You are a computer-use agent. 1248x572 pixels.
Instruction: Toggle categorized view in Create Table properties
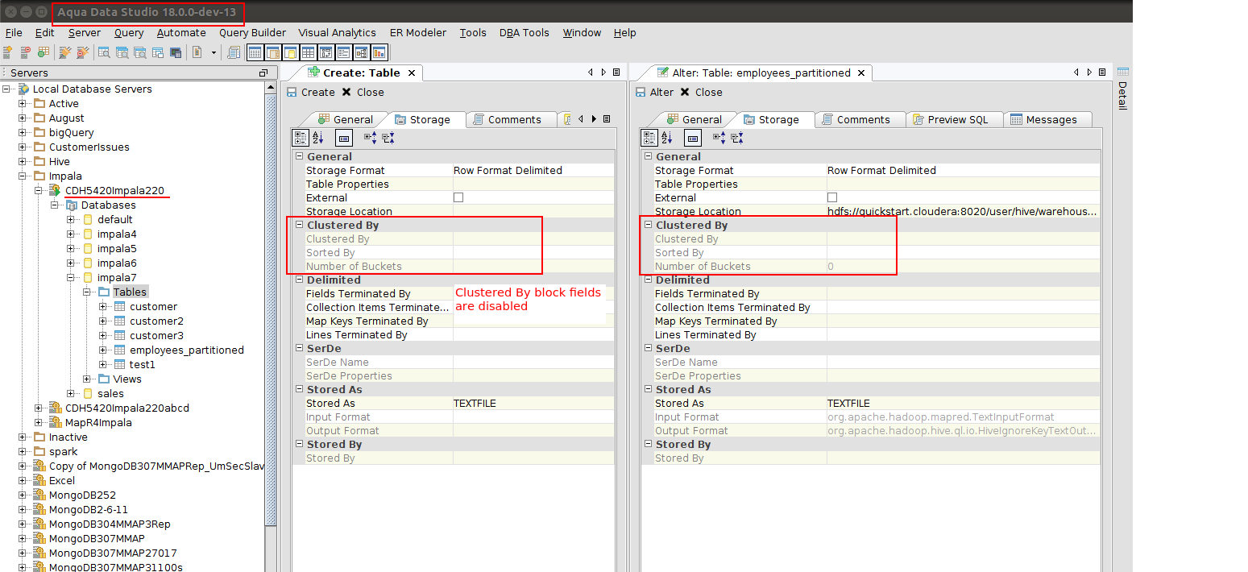300,138
